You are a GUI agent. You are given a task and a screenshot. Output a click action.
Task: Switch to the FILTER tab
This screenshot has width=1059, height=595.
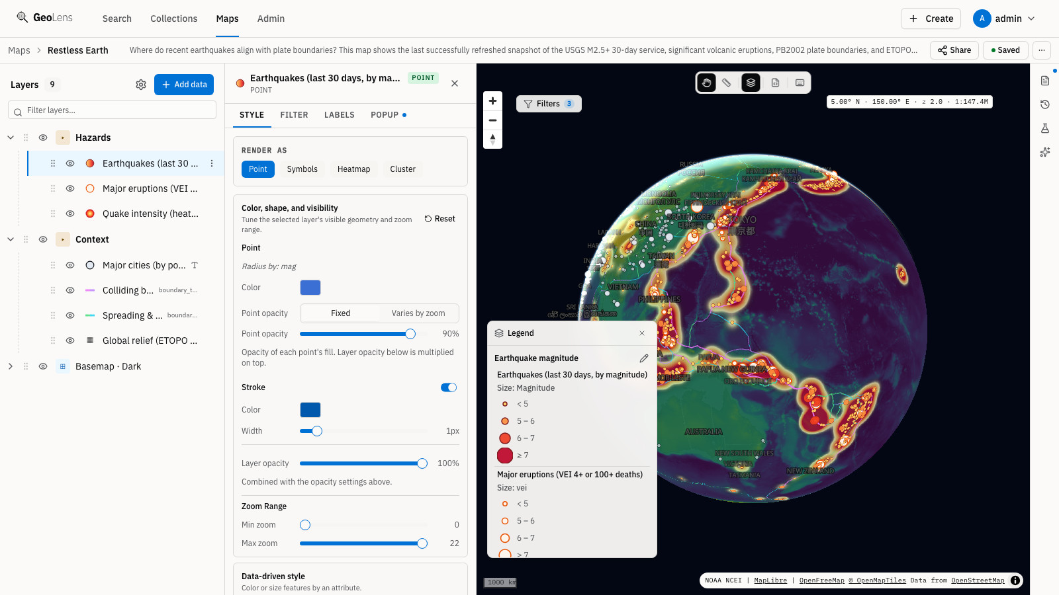[x=295, y=115]
